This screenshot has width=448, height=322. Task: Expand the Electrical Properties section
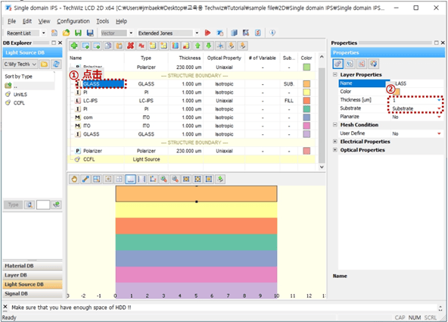[335, 142]
